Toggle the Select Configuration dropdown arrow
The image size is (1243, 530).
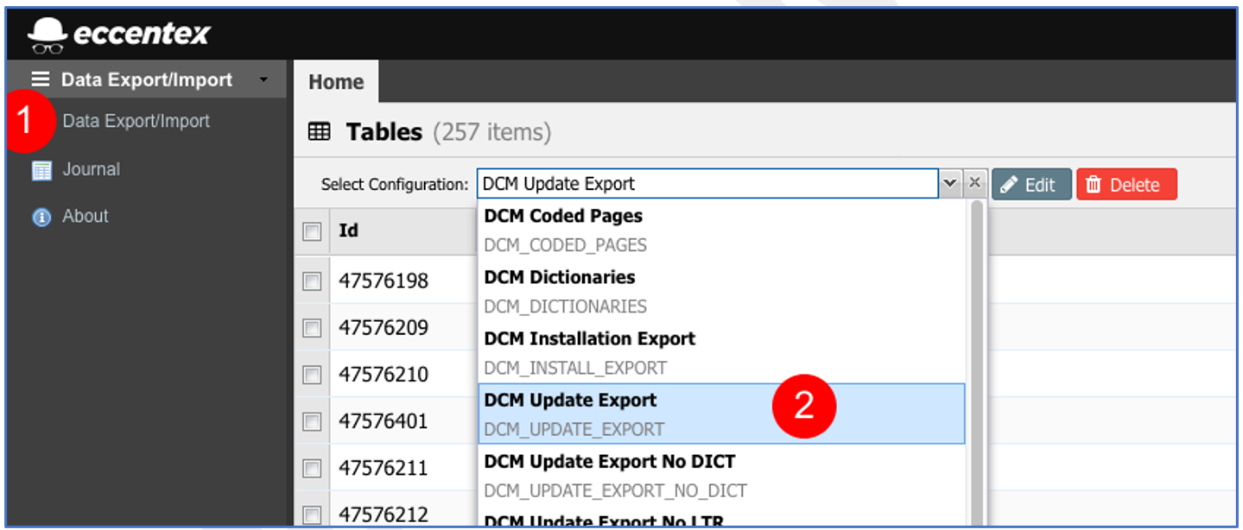950,183
